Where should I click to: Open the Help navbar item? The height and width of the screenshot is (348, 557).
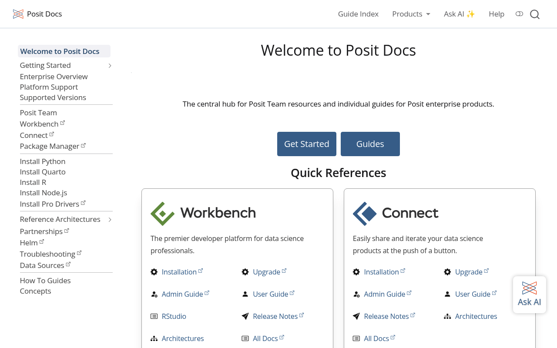pos(497,14)
